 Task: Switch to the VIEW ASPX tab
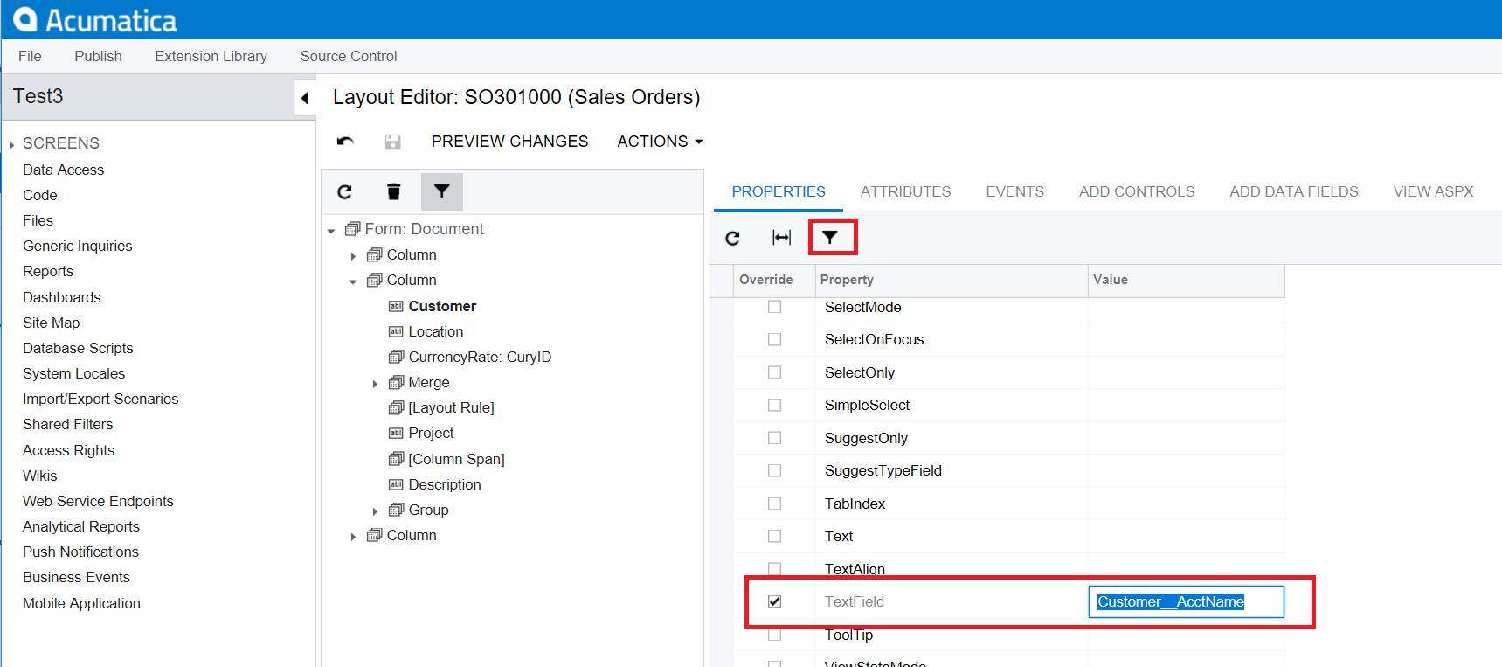point(1433,191)
